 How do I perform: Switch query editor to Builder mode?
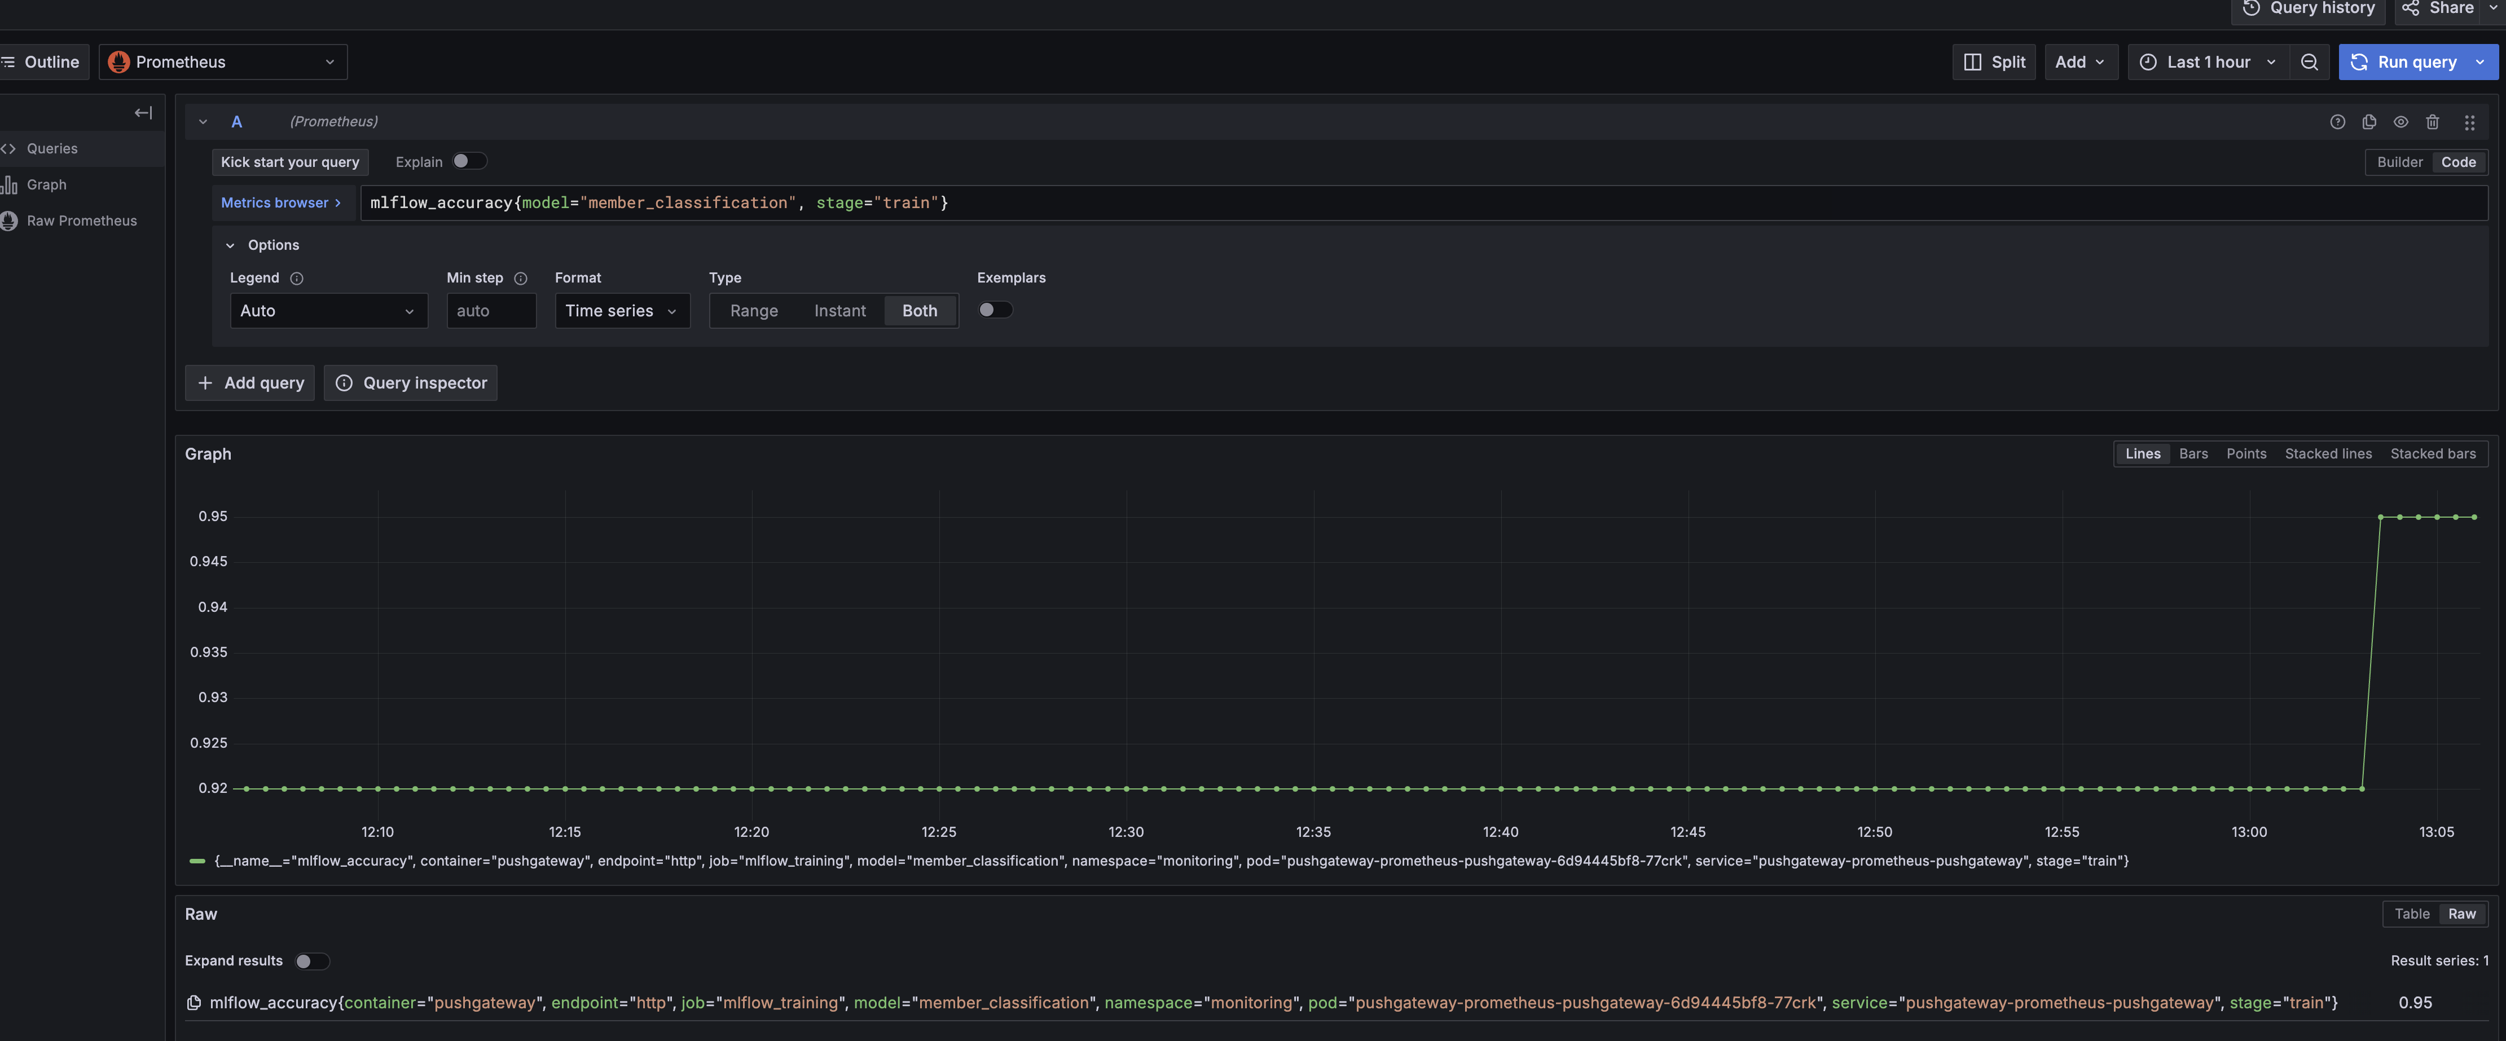2399,162
